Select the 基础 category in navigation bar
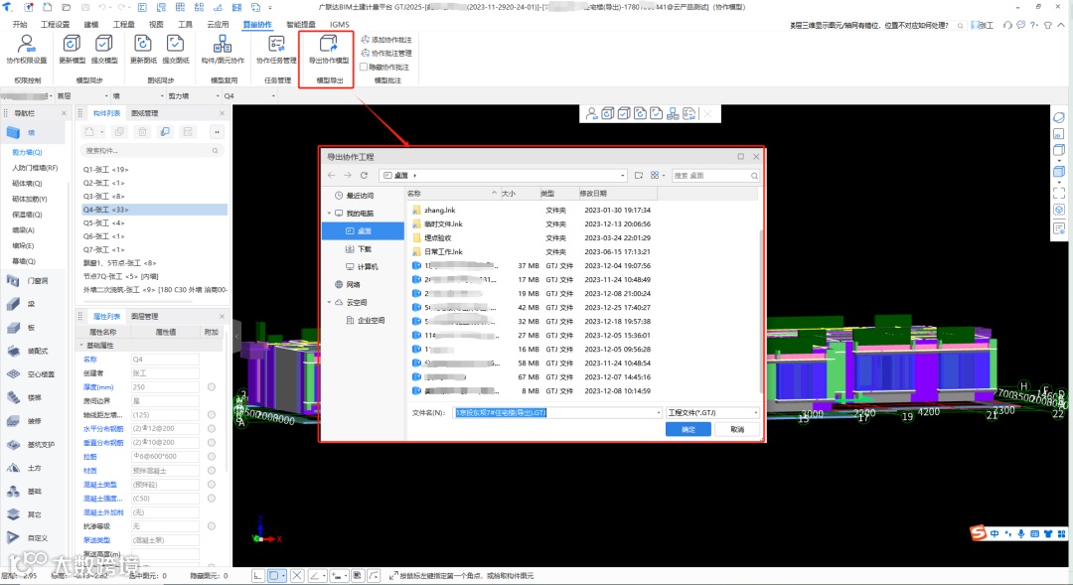Screen dimensions: 1073x585 [28, 492]
